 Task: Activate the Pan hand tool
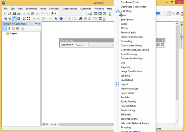coord(14,19)
